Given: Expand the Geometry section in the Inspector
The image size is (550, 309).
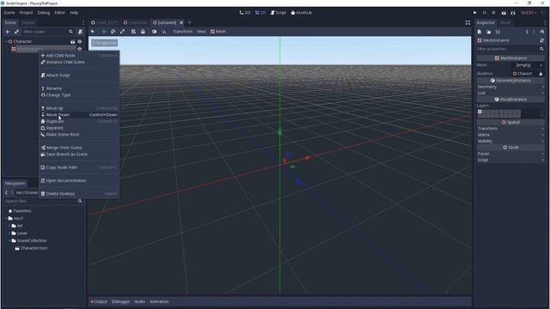Looking at the screenshot, I should click(510, 87).
